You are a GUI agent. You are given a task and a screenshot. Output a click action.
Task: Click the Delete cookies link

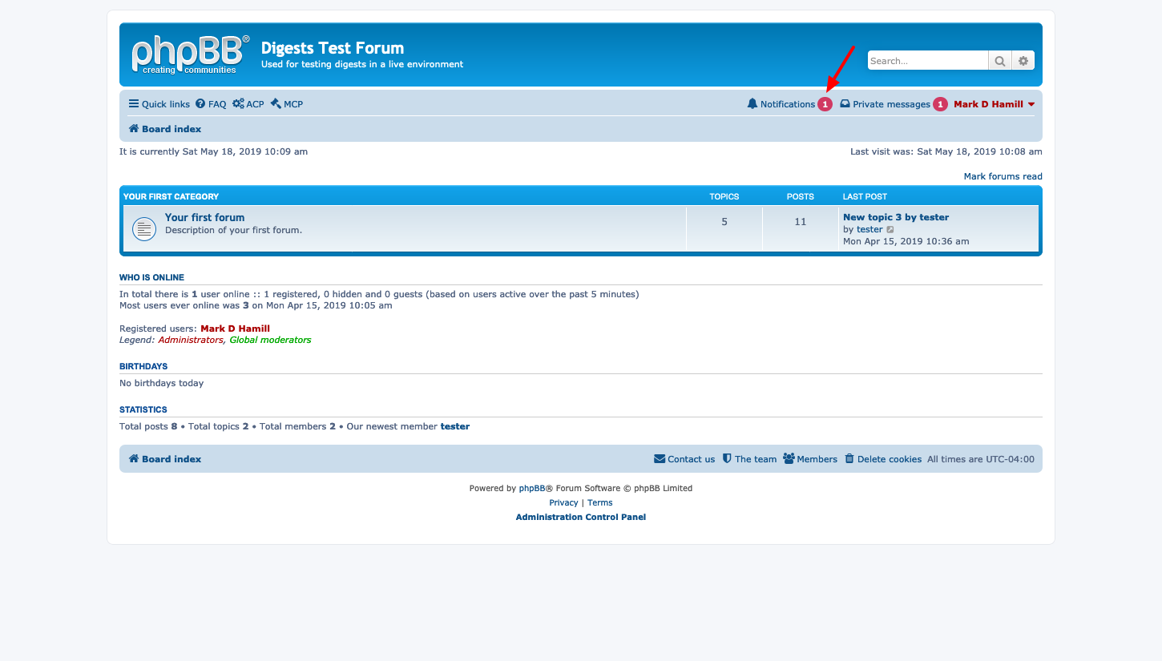coord(883,459)
